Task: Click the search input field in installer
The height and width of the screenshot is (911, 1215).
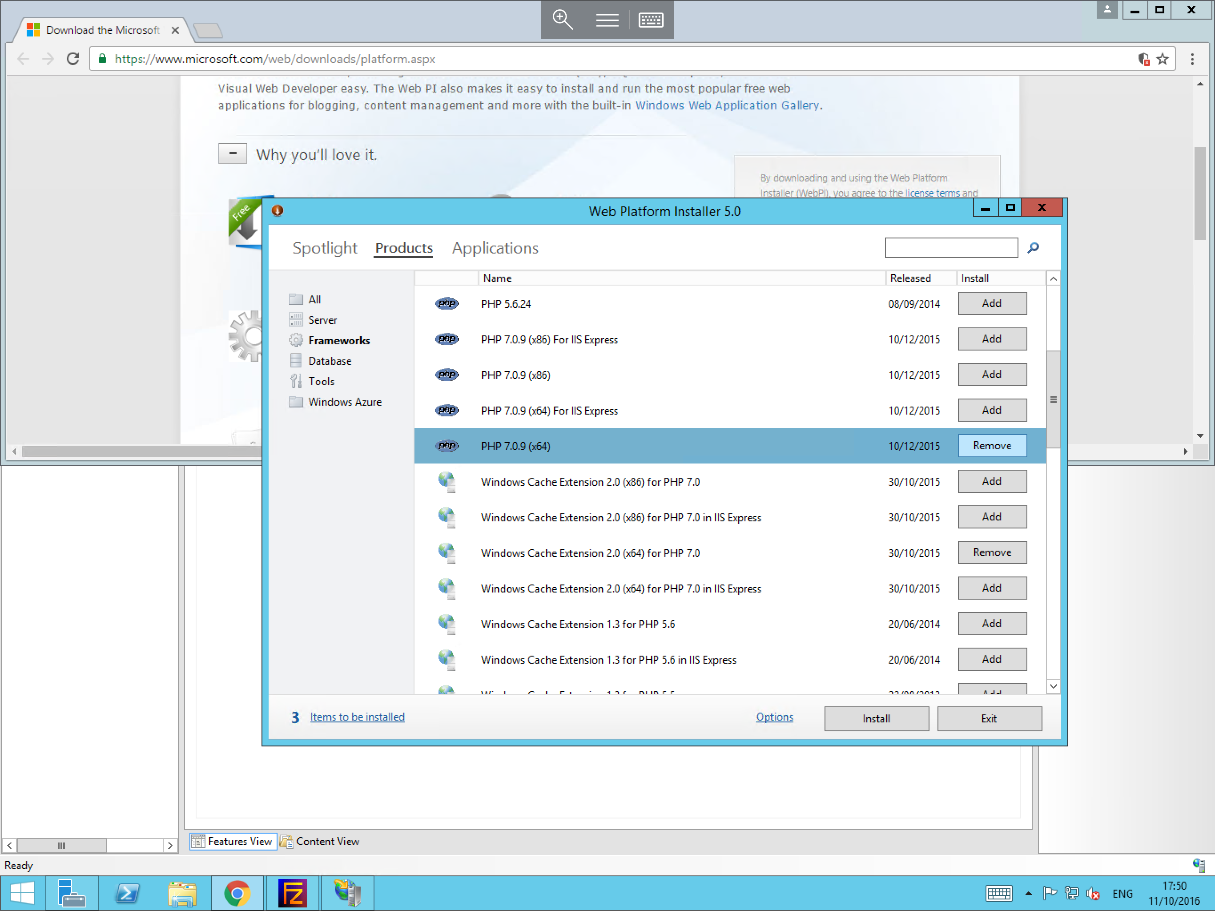Action: [x=952, y=247]
